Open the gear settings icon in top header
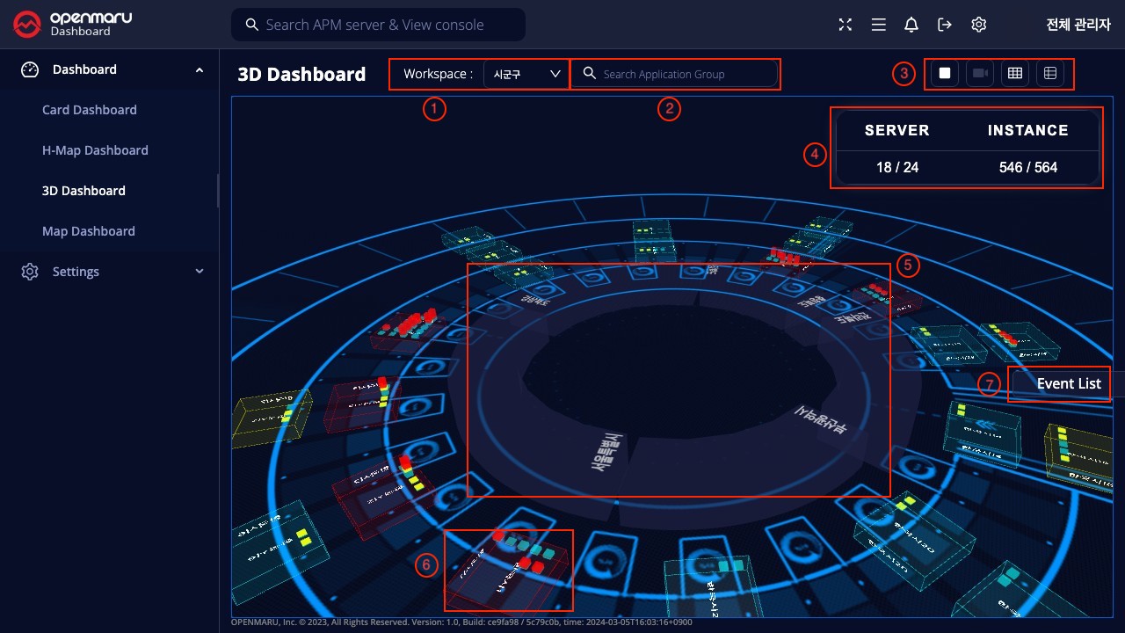The width and height of the screenshot is (1125, 633). tap(978, 25)
